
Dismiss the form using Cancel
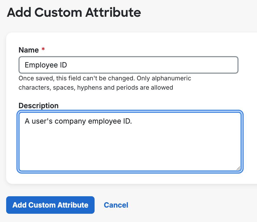point(116,205)
